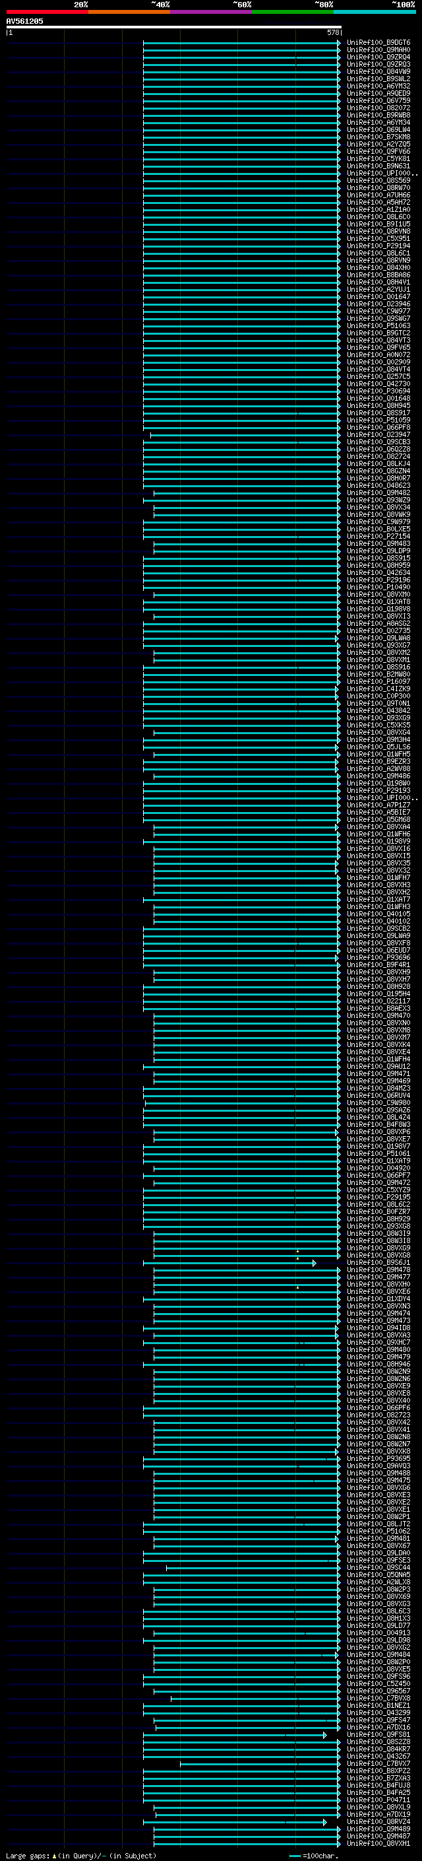The image size is (422, 1861).
Task: Select label UniRef100_A6YM32
Action: pos(378,86)
